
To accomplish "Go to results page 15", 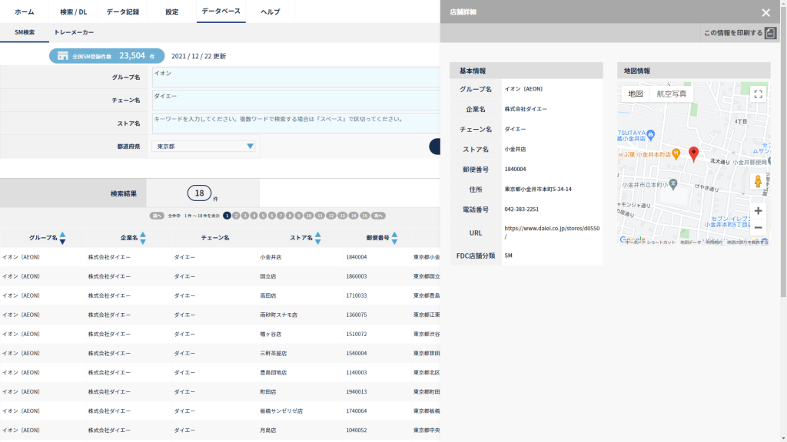I will click(x=365, y=216).
